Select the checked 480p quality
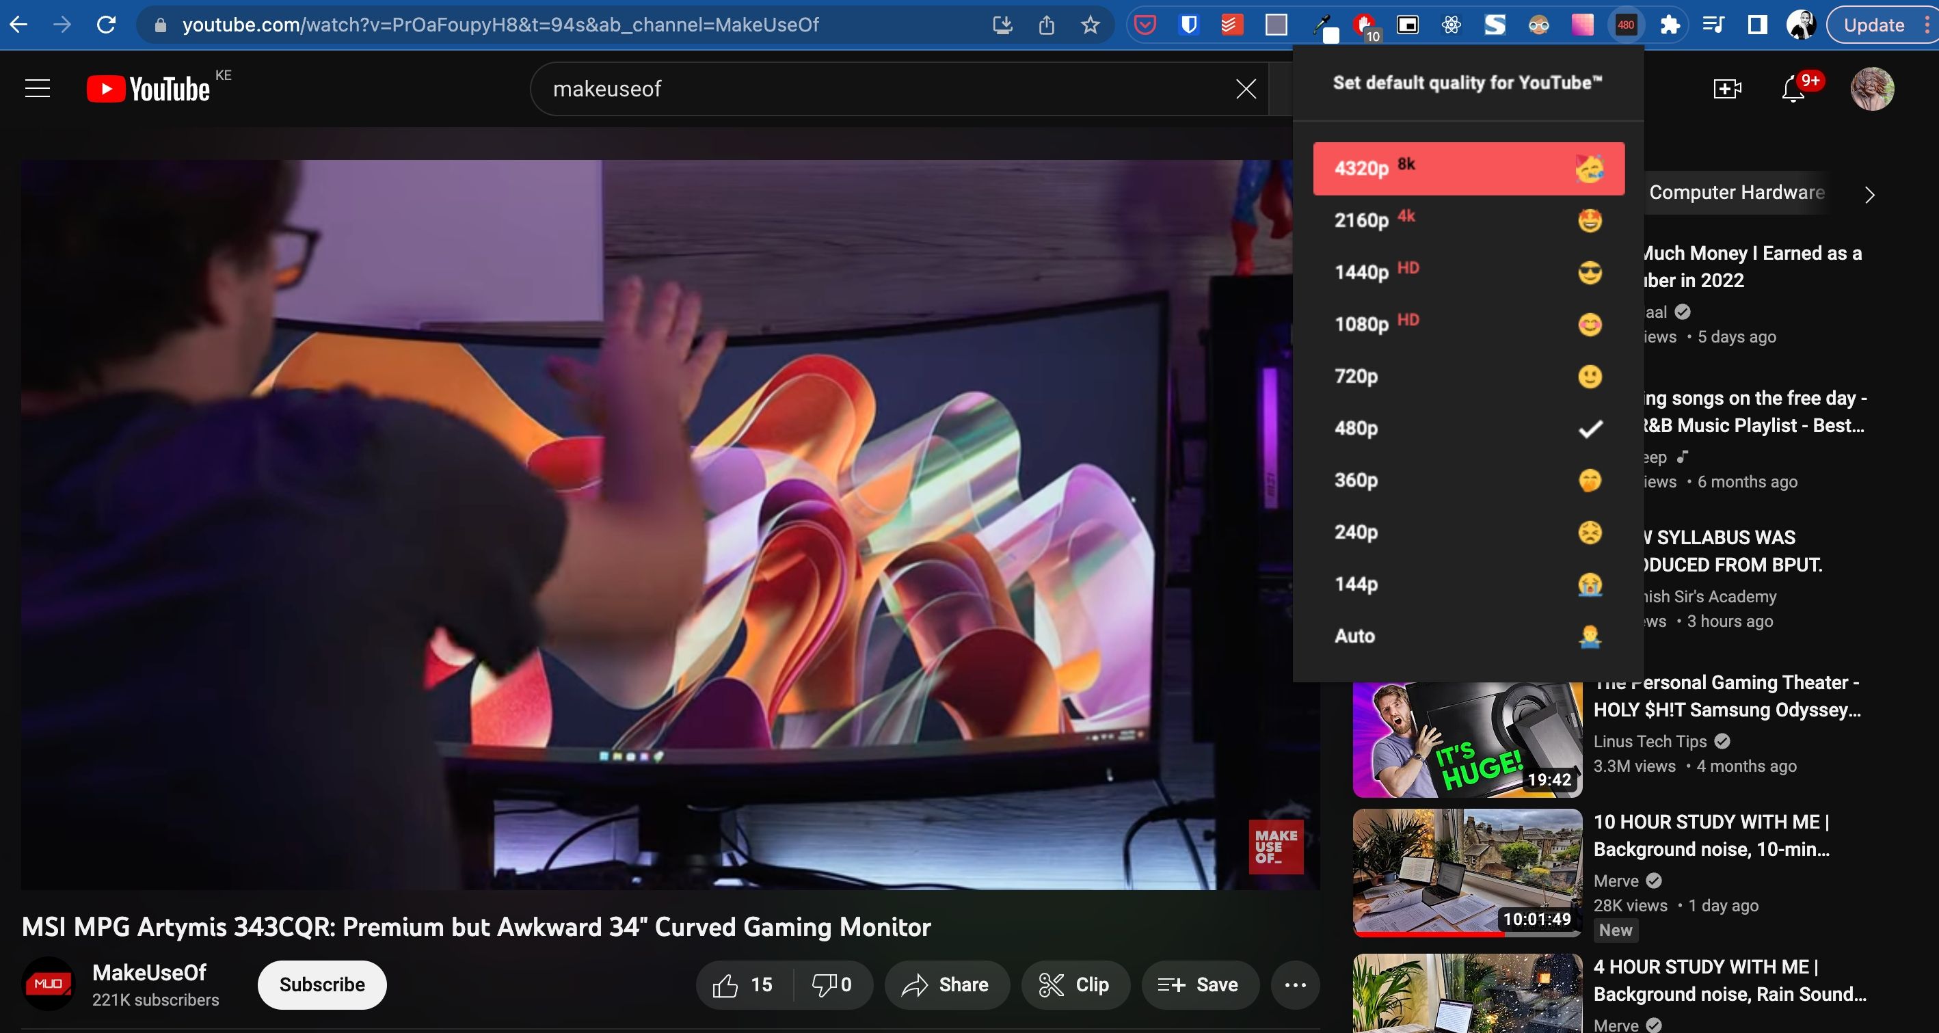The width and height of the screenshot is (1939, 1033). (x=1468, y=429)
